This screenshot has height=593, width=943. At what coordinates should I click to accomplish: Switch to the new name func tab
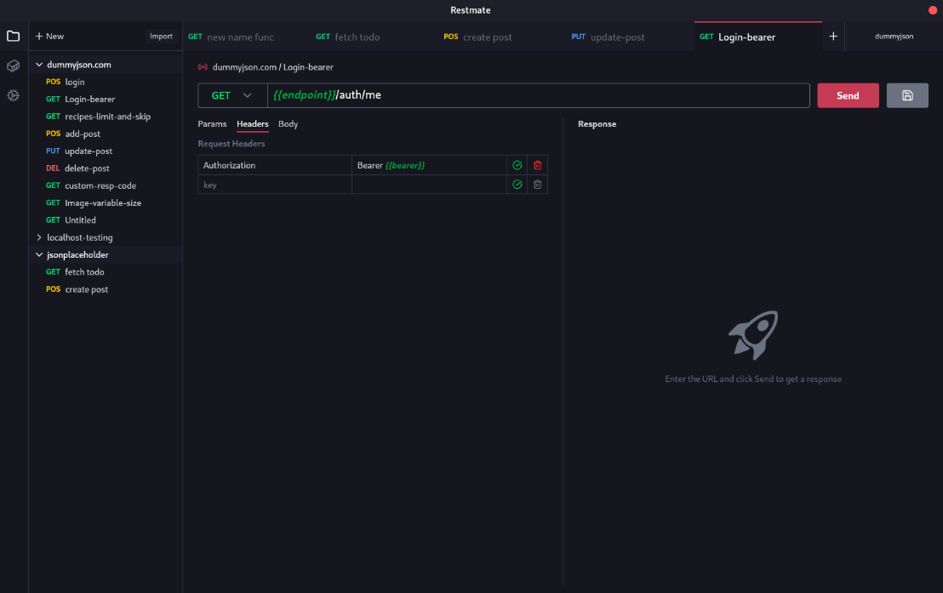(x=246, y=37)
